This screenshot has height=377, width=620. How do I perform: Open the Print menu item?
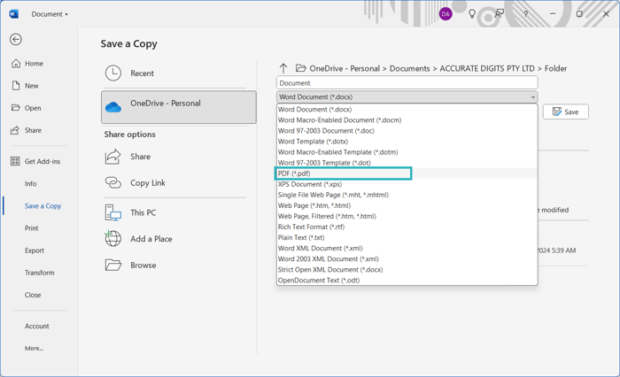tap(32, 228)
